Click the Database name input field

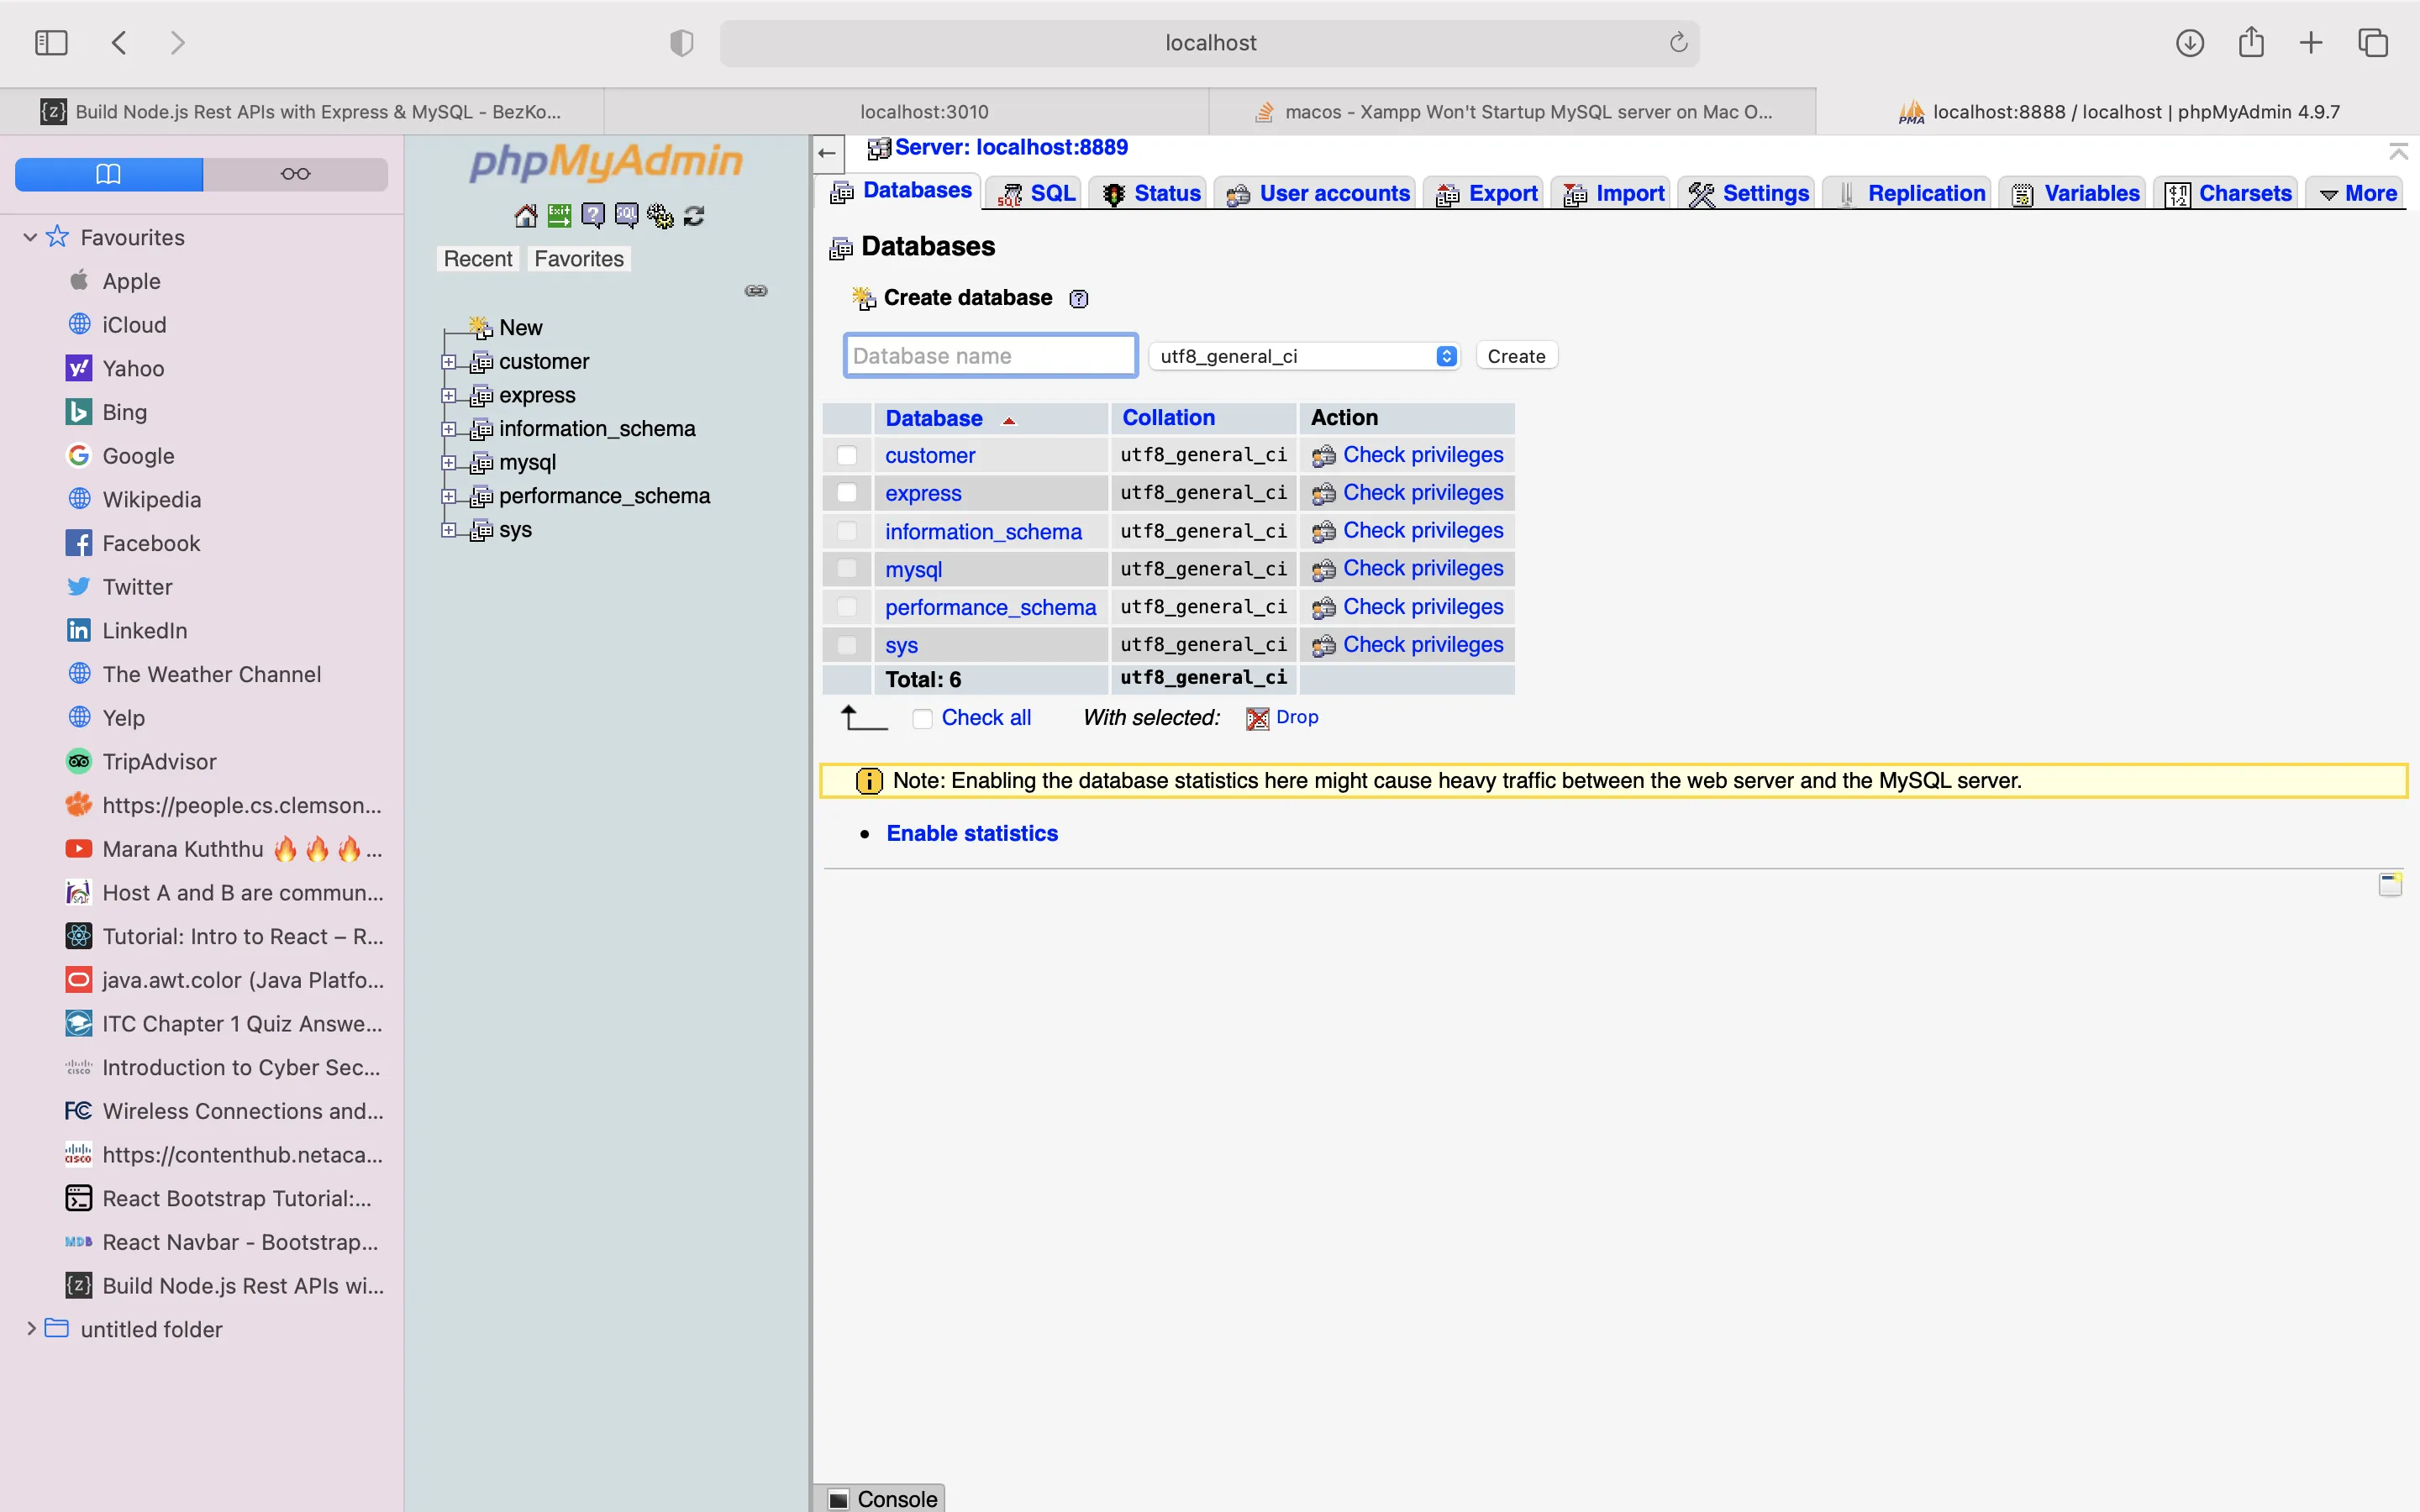point(990,357)
